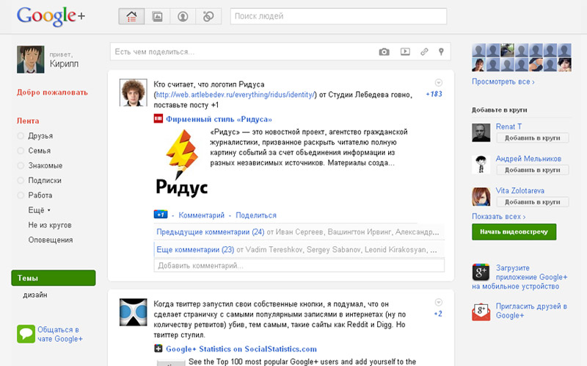Open the Circles icon in top bar
This screenshot has width=587, height=366.
point(208,16)
